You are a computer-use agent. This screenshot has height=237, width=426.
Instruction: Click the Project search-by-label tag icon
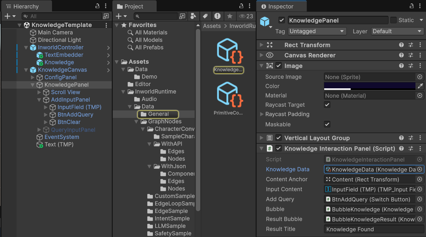coord(205,16)
